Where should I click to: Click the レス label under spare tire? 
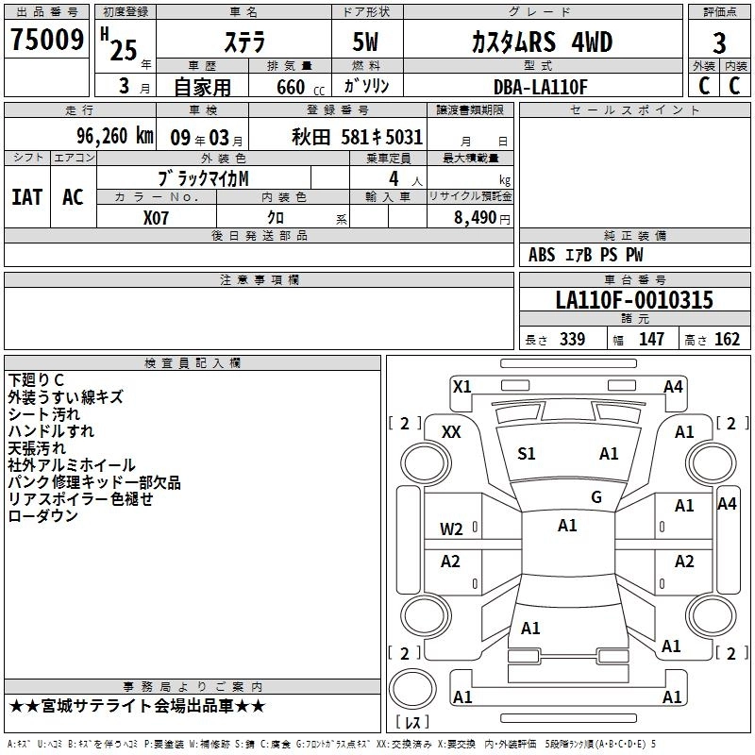click(x=413, y=723)
